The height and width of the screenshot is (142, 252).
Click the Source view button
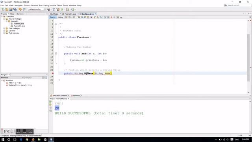(x=53, y=17)
